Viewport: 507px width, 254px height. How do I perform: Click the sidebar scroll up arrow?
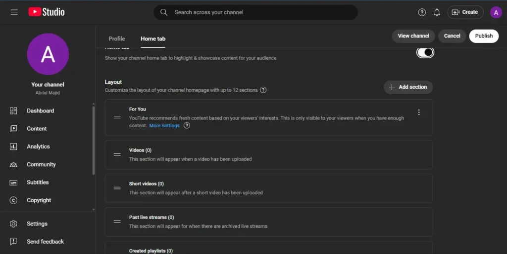click(x=94, y=104)
